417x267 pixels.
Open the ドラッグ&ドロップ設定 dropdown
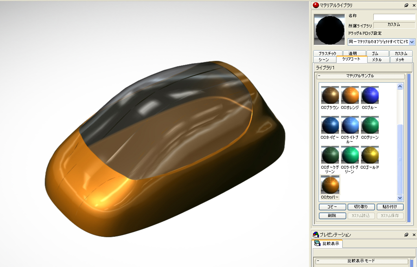click(412, 42)
